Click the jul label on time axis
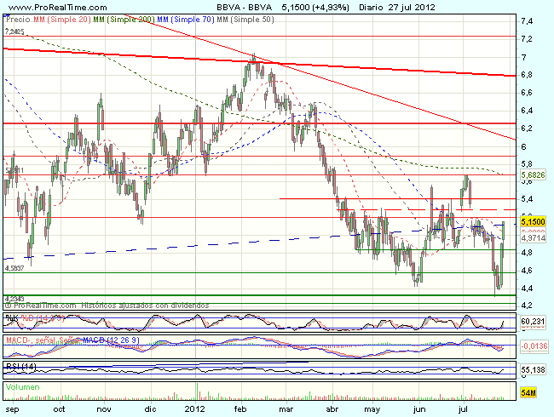This screenshot has width=554, height=417. [x=463, y=409]
